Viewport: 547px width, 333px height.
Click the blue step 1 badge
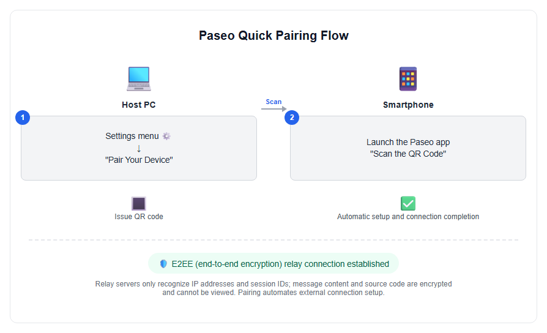(23, 118)
